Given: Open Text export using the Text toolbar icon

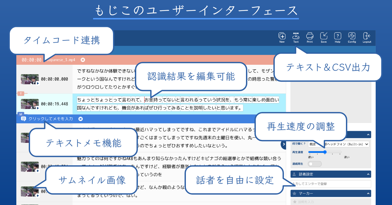Looking at the screenshot, I should pyautogui.click(x=296, y=36).
